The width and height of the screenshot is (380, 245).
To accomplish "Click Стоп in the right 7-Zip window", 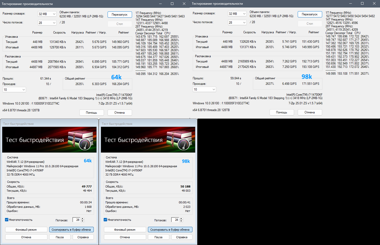I will [310, 24].
